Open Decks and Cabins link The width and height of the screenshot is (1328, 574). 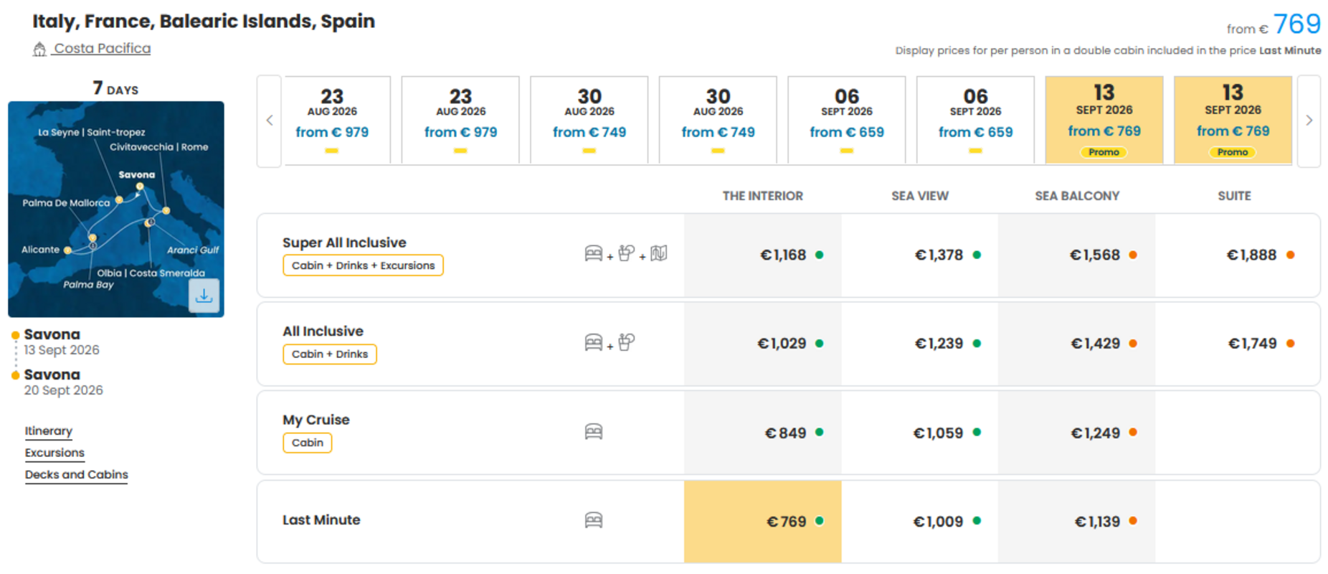coord(77,474)
